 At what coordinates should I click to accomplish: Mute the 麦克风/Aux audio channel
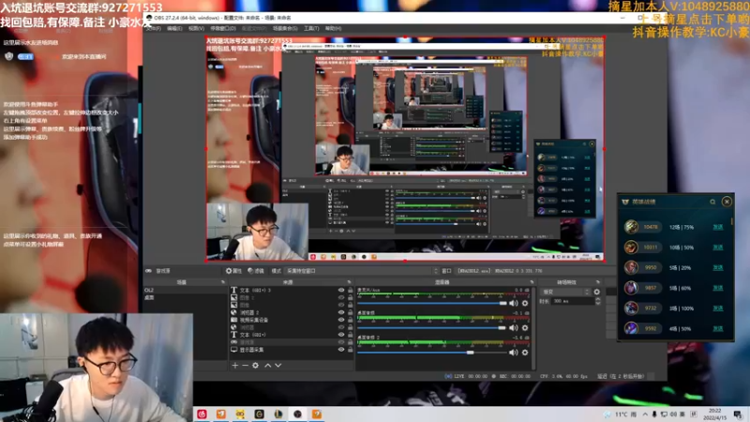click(514, 303)
